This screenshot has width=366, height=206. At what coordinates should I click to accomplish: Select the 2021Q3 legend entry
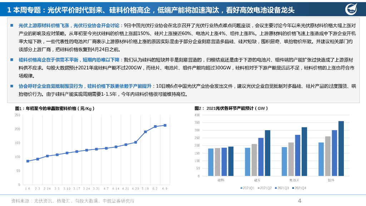tap(282, 188)
